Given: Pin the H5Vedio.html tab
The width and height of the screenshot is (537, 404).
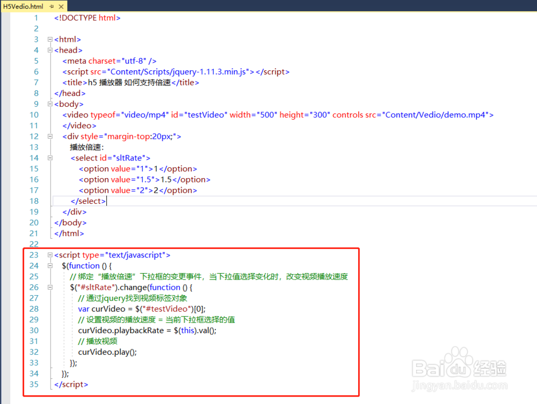Looking at the screenshot, I should [52, 6].
